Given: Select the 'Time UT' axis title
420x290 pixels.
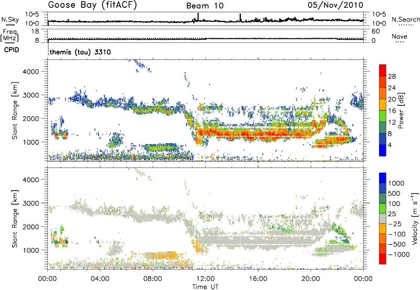Looking at the screenshot, I should point(205,287).
